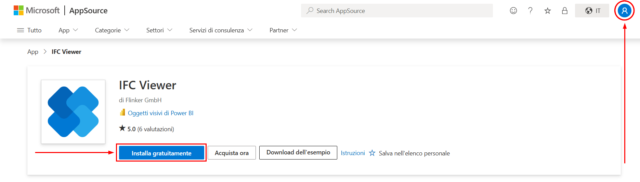Click Installa gratuitamente button
The height and width of the screenshot is (182, 640).
(x=161, y=153)
